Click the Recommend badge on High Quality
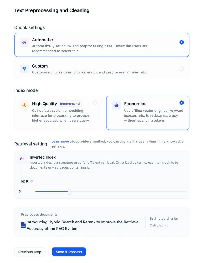The image size is (207, 263). click(x=70, y=104)
